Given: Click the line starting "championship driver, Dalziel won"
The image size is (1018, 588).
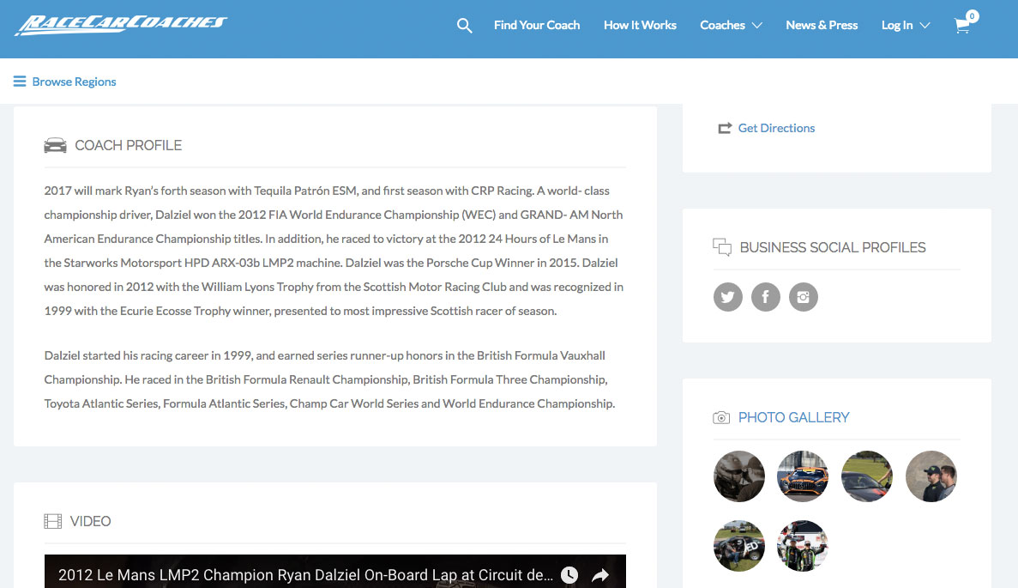Looking at the screenshot, I should pyautogui.click(x=333, y=215).
